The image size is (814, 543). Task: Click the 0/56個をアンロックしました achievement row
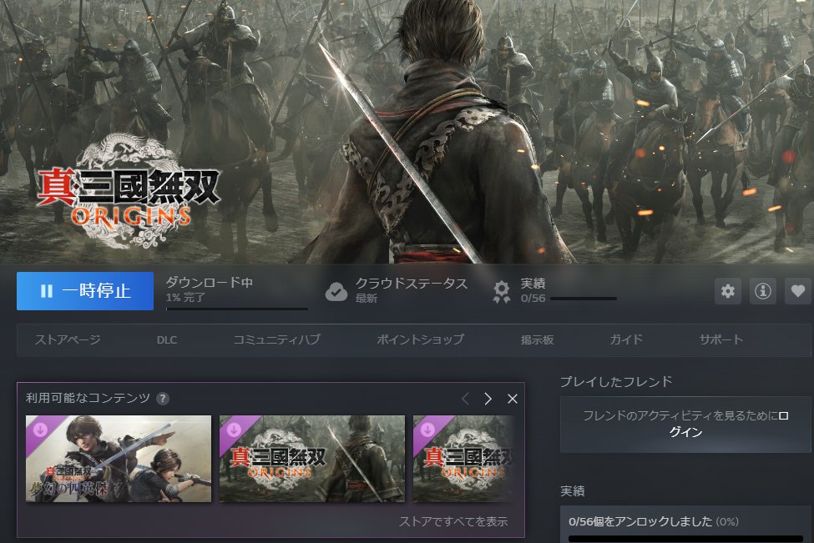[x=685, y=525]
